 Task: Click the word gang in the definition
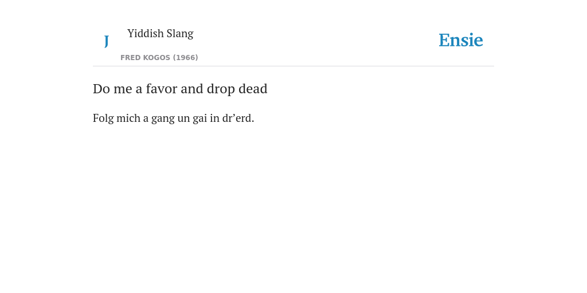[163, 119]
